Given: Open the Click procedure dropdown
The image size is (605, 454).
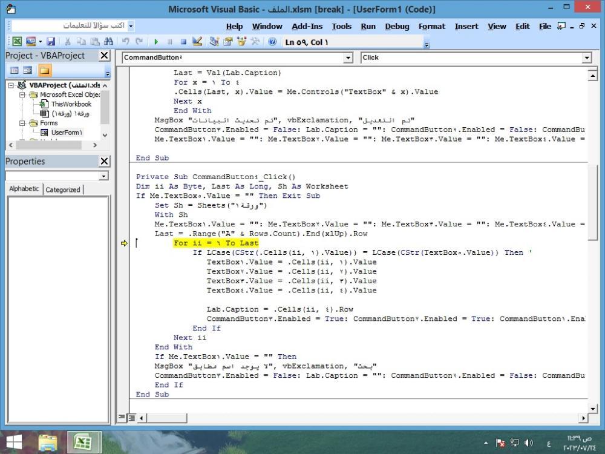Looking at the screenshot, I should tap(586, 58).
